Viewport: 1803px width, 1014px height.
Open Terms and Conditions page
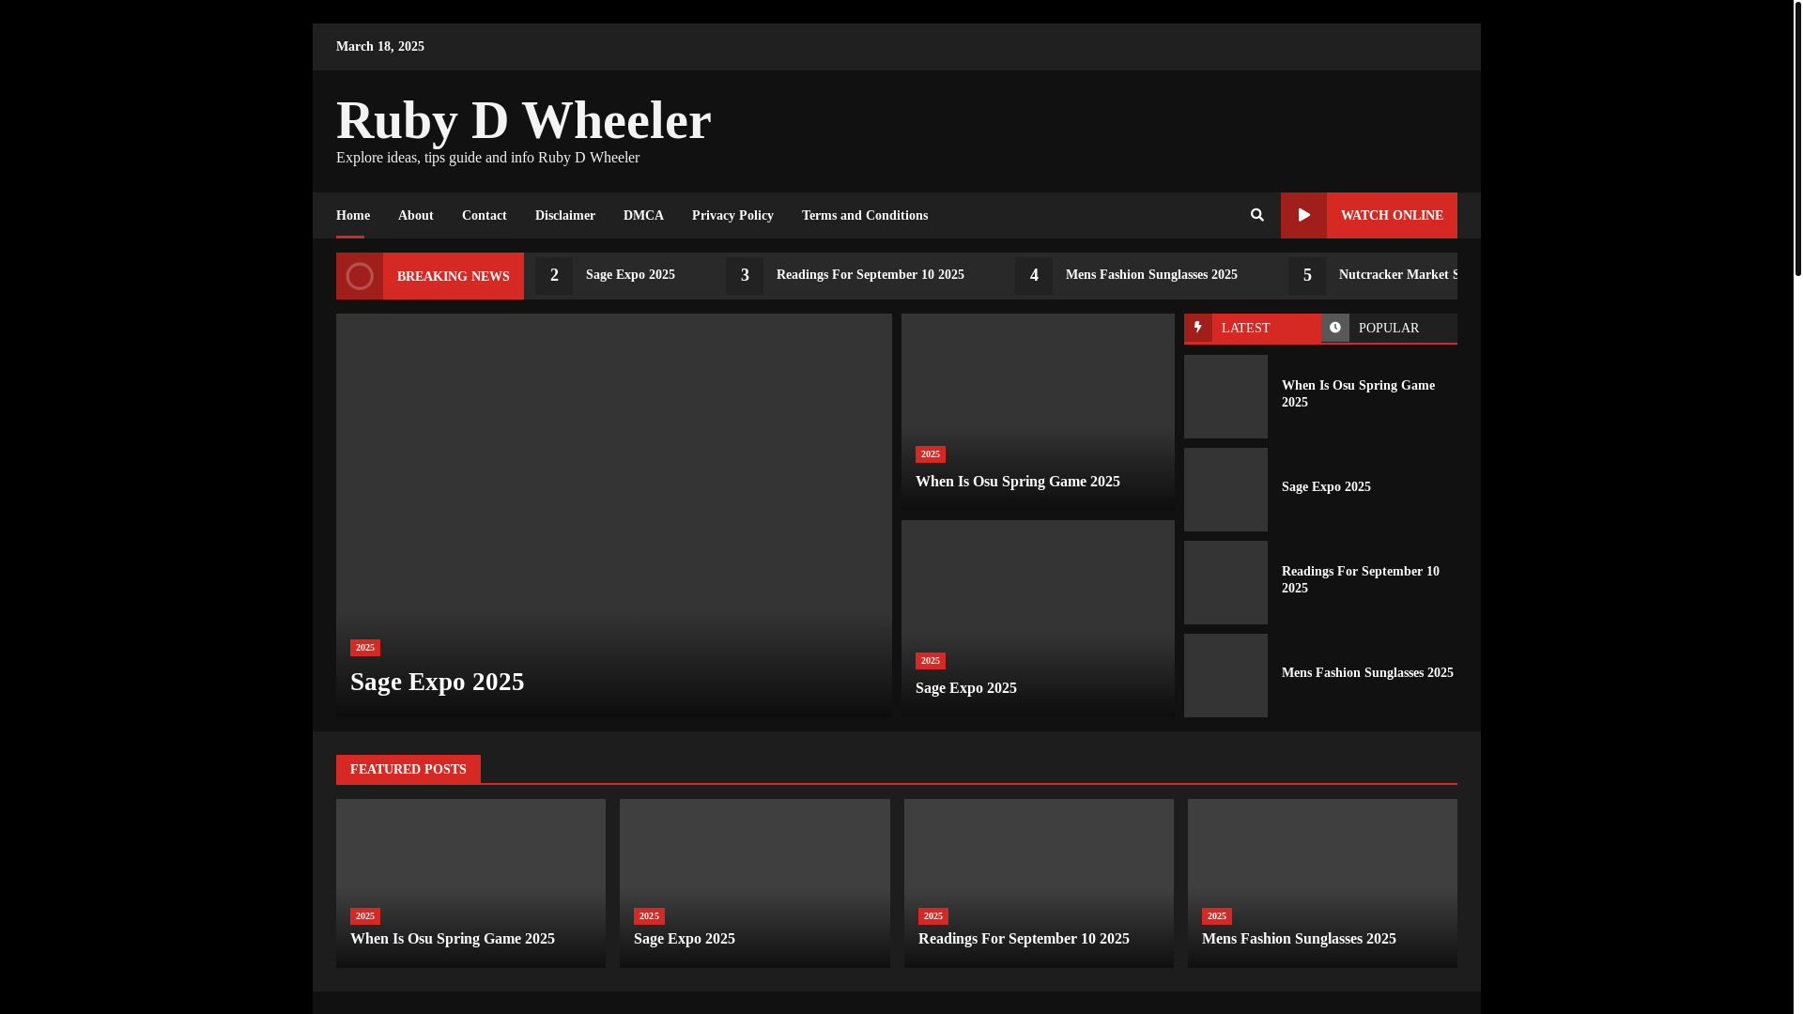865,216
